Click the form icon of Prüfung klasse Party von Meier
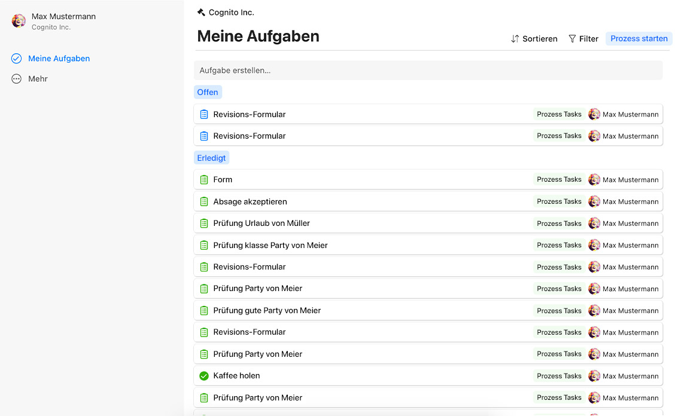The width and height of the screenshot is (681, 416). tap(203, 245)
